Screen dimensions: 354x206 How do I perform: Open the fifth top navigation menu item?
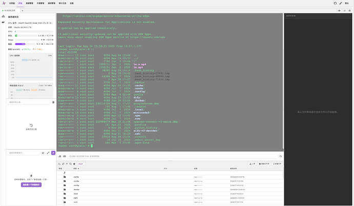51,3
